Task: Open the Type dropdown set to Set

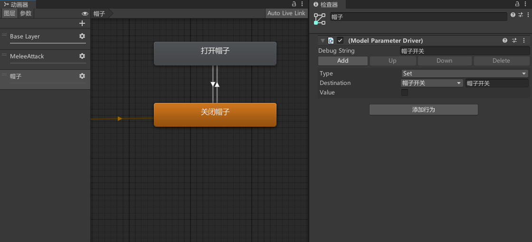Action: 465,74
